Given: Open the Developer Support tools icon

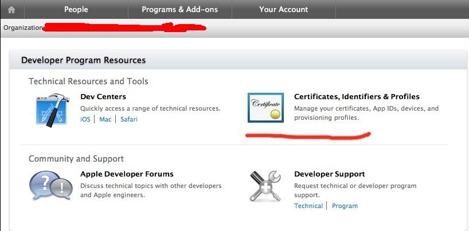Looking at the screenshot, I should [x=265, y=186].
